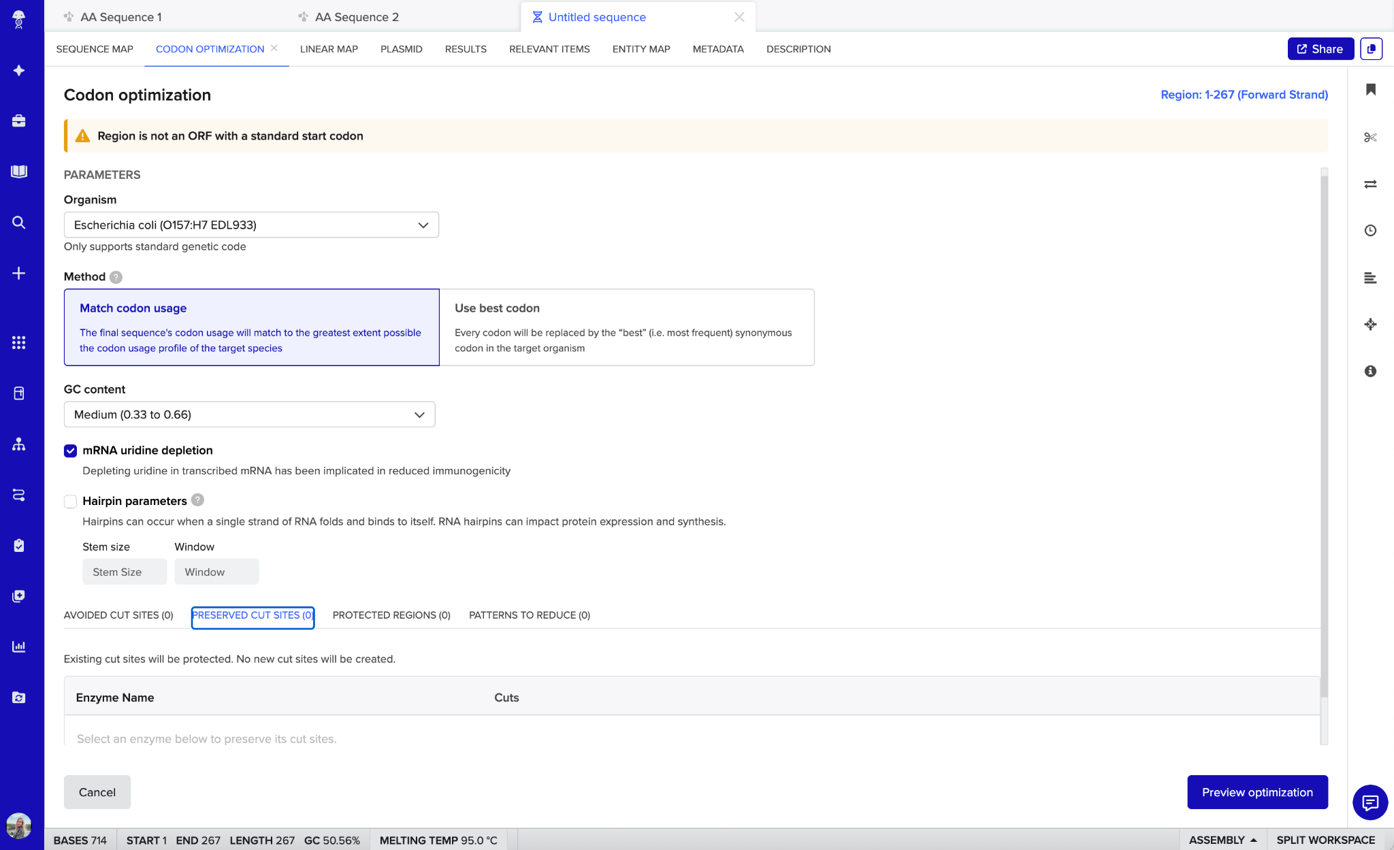
Task: Uncheck mRNA uridine depletion checkbox
Action: [x=71, y=451]
